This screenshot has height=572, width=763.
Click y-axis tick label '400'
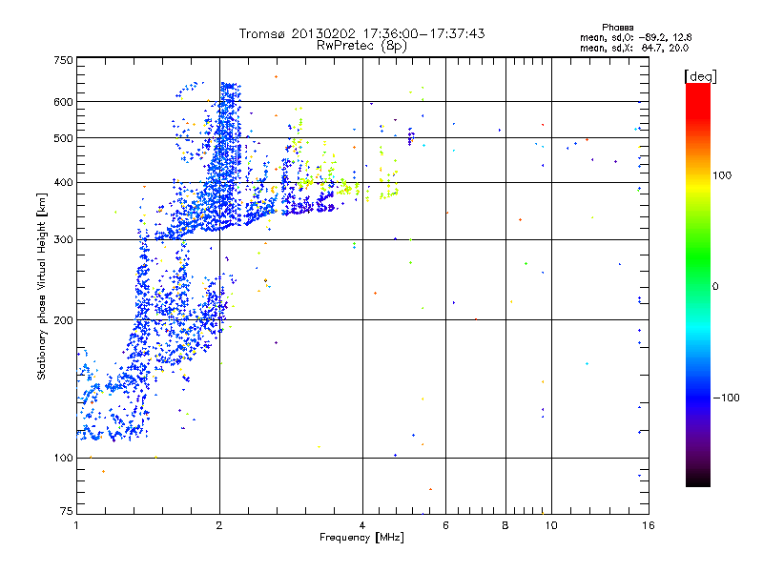[63, 182]
